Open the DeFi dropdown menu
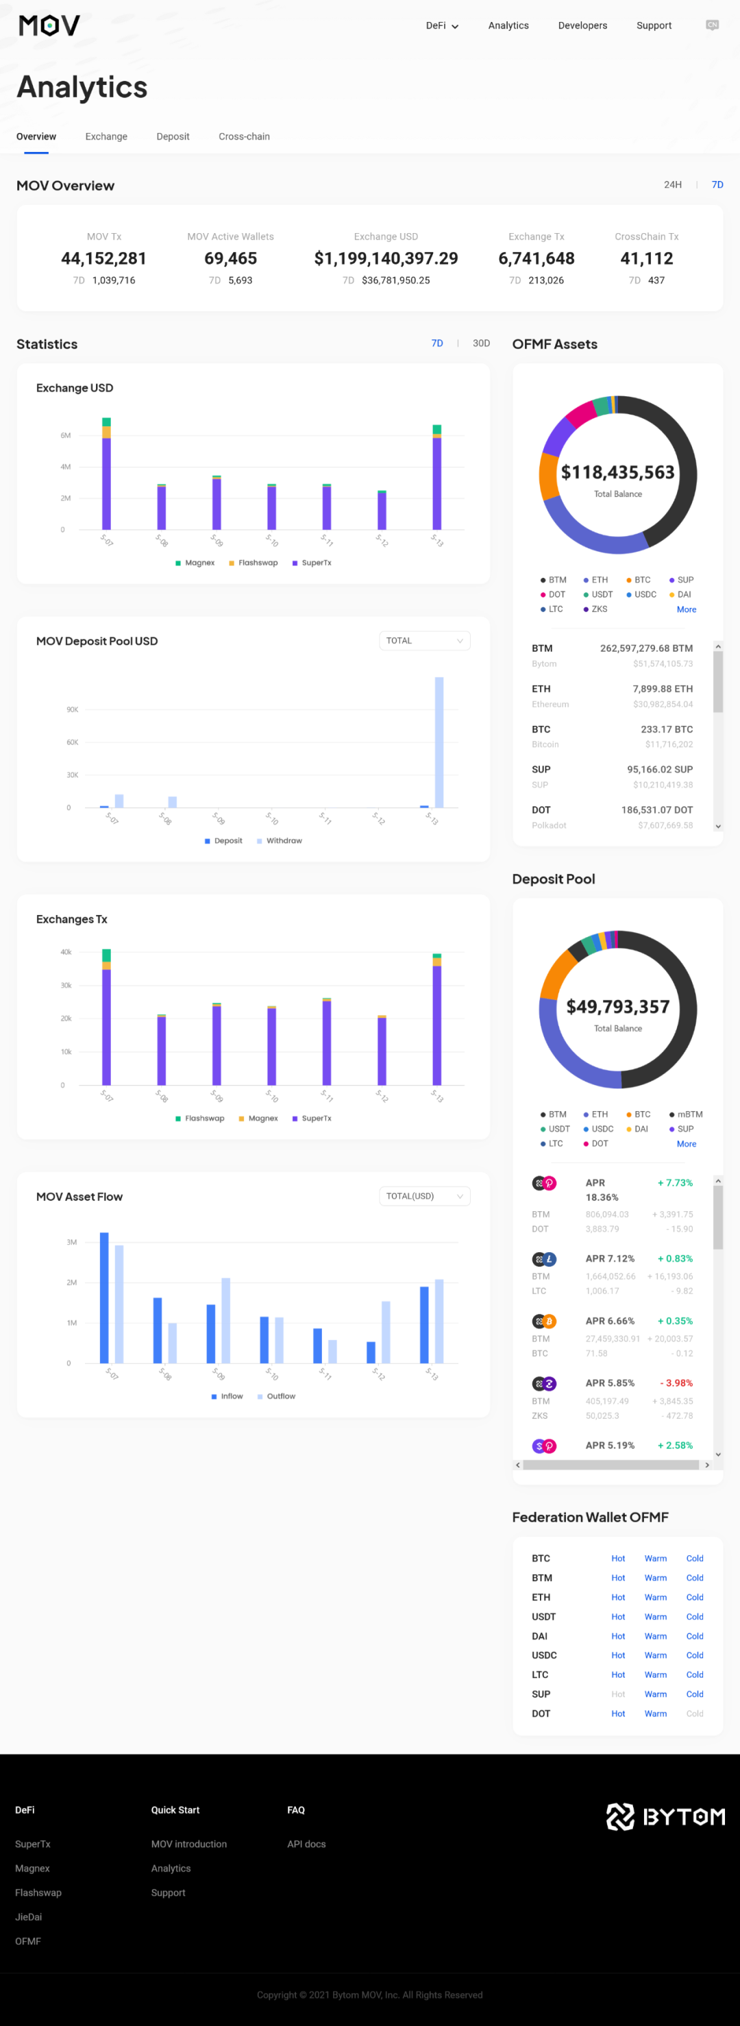The width and height of the screenshot is (740, 2026). (442, 26)
